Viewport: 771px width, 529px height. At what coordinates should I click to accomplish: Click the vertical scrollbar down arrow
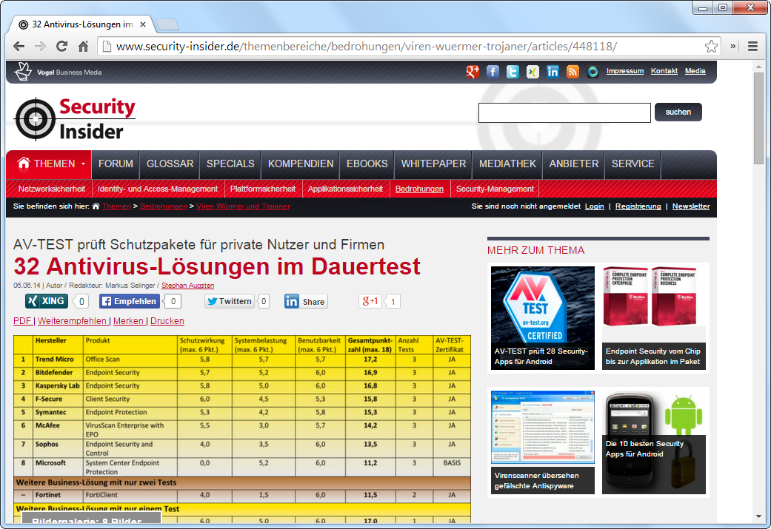pyautogui.click(x=758, y=516)
